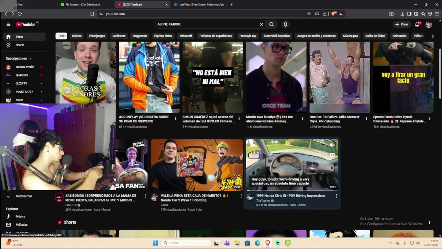Image resolution: width=442 pixels, height=249 pixels.
Task: Select the En directo filter chip
Action: [119, 36]
